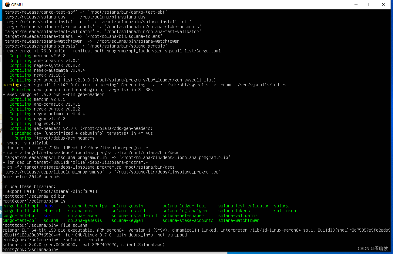The image size is (393, 254).
Task: Click 'cargo-build-bpf' in ls output
Action: [x=20, y=206]
